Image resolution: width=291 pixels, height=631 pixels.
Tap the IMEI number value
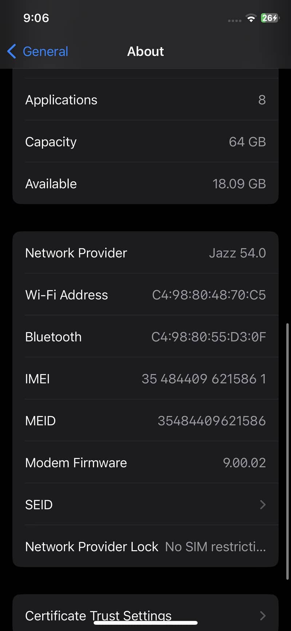pyautogui.click(x=204, y=379)
